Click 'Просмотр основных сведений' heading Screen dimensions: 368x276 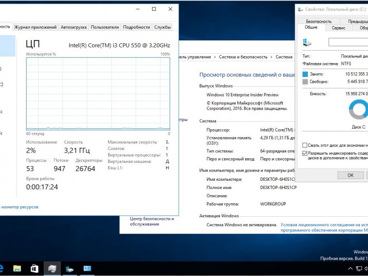247,75
